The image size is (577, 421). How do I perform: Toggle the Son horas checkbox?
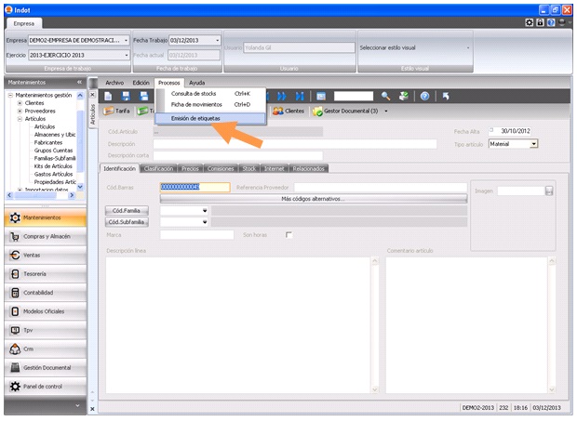coord(288,235)
